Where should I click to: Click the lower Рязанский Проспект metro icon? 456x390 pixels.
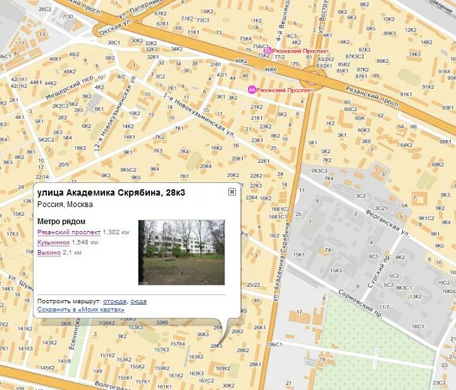point(252,90)
